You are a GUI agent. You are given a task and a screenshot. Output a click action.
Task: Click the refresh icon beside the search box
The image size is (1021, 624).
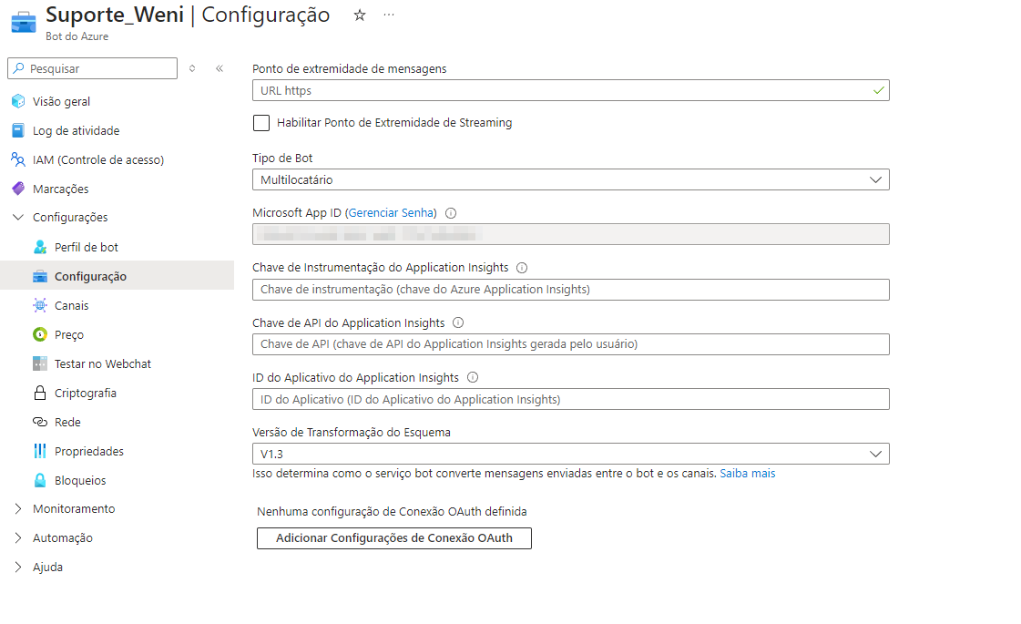tap(191, 68)
